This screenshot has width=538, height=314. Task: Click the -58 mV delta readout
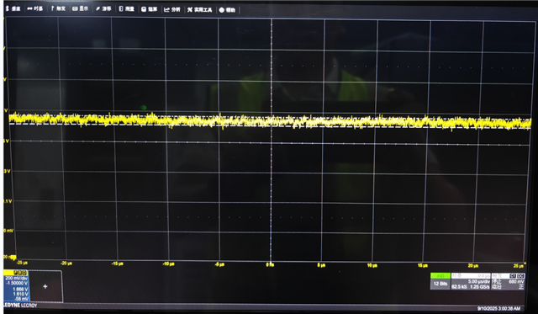(21, 299)
